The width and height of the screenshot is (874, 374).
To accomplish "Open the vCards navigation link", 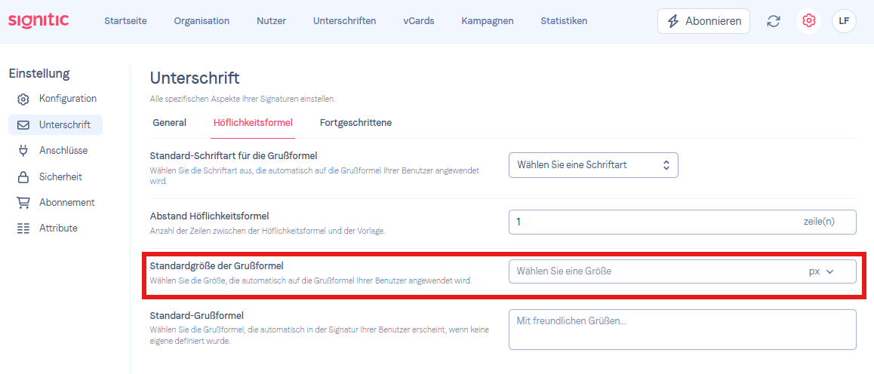I will tap(419, 21).
